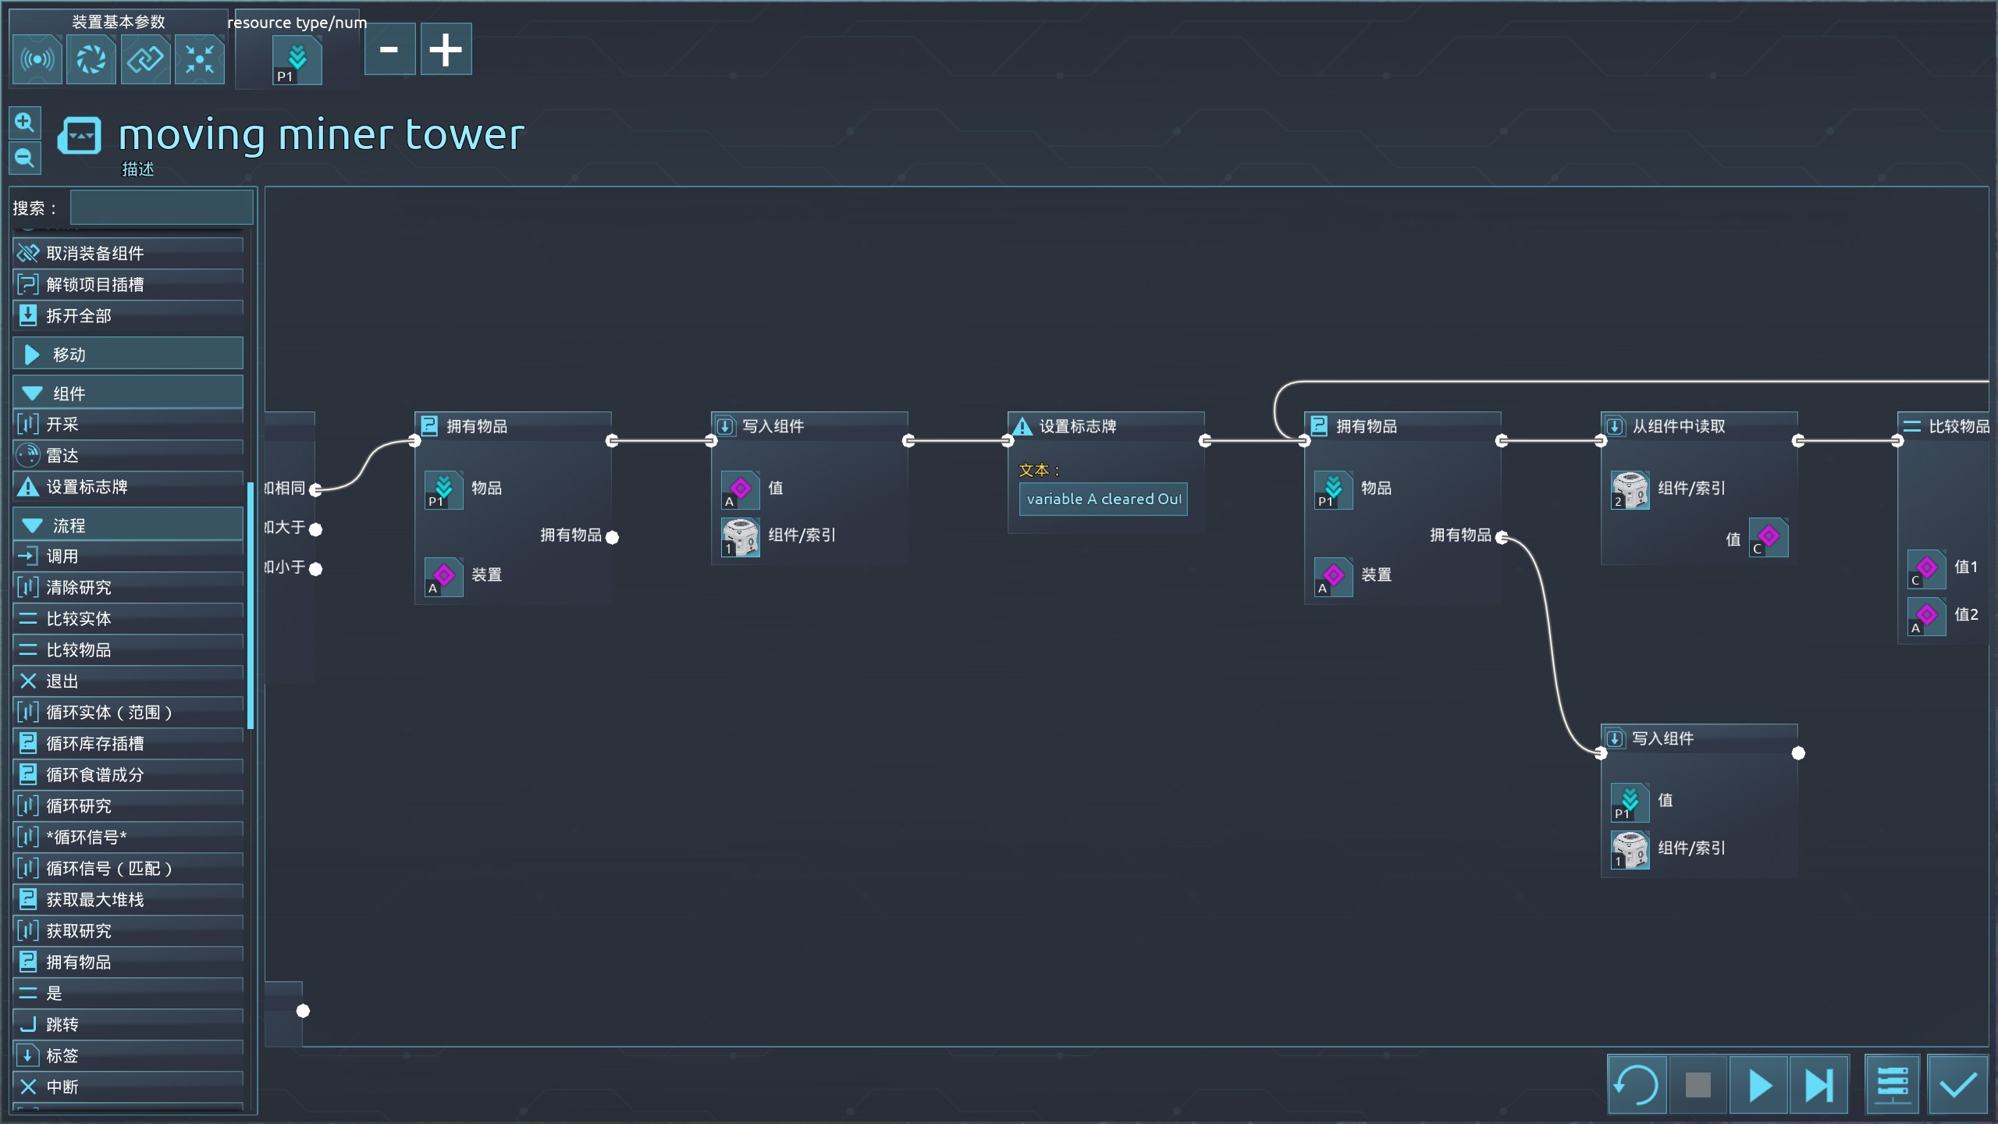Screen dimensions: 1998x1124
Task: Confirm with the checkmark button
Action: click(x=1957, y=1084)
